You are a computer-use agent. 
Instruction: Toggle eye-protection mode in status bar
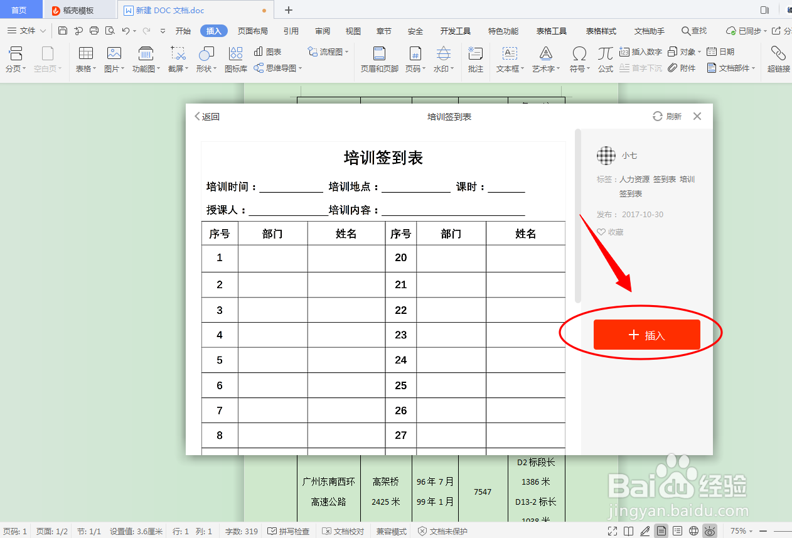coord(710,530)
